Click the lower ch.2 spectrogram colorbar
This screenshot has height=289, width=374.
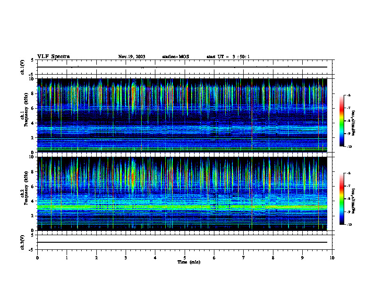click(342, 199)
